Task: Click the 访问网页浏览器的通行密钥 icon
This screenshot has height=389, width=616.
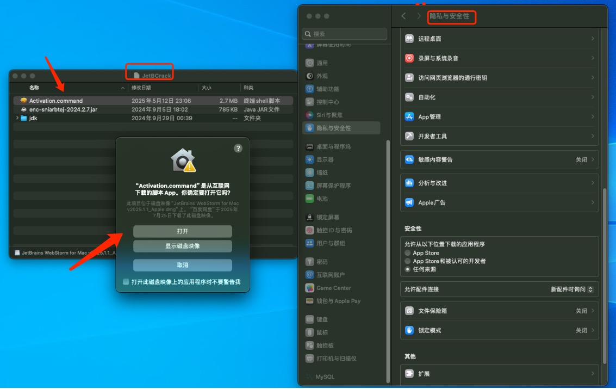Action: tap(409, 77)
